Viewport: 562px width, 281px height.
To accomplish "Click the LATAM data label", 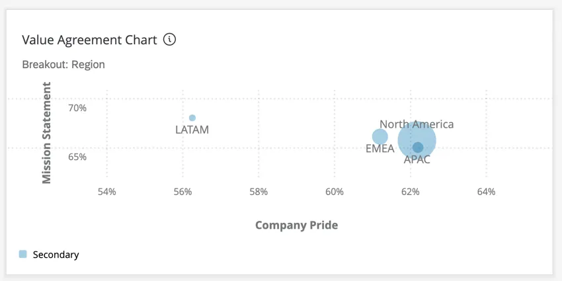I will [x=192, y=130].
